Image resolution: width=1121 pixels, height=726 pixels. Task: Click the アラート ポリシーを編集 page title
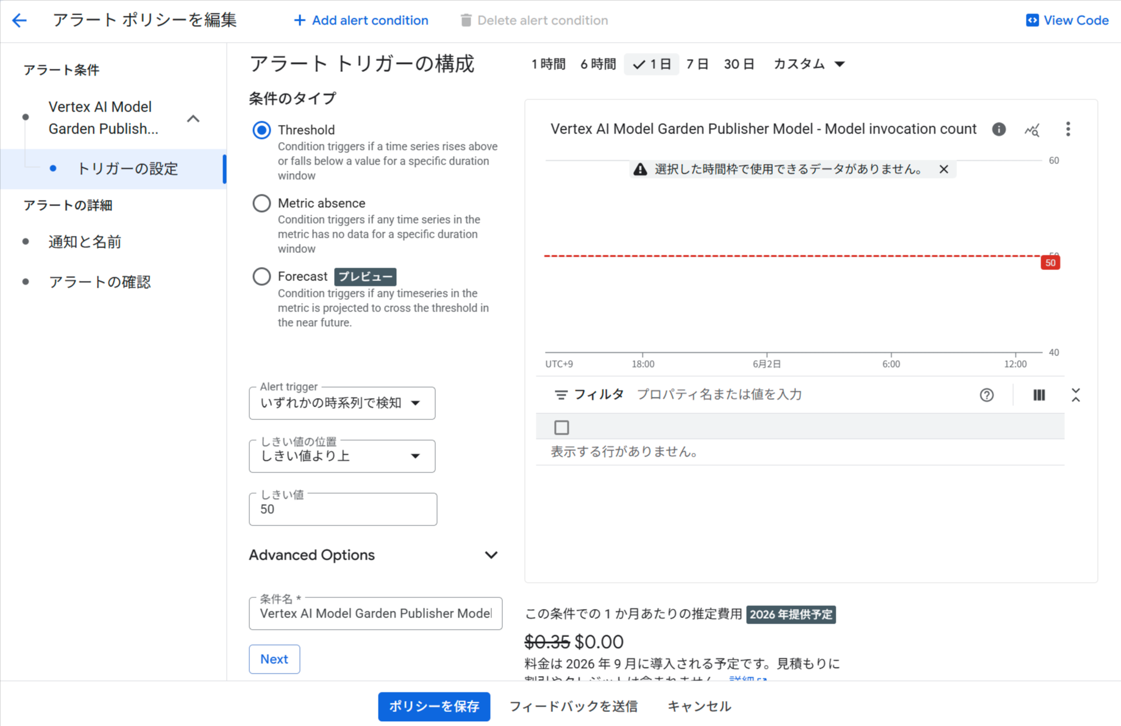[x=145, y=21]
